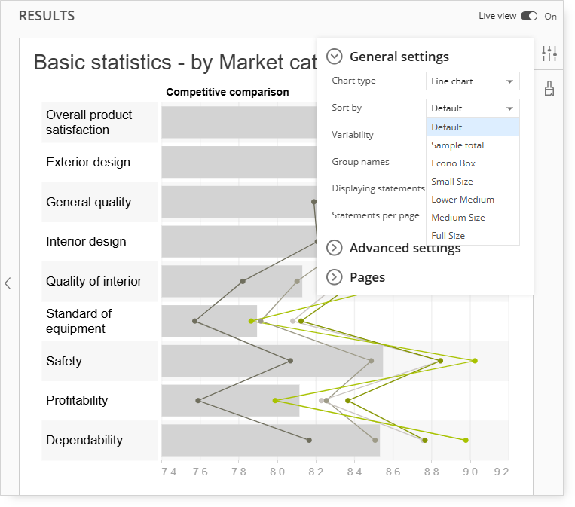Image resolution: width=575 pixels, height=507 pixels.
Task: Click the Advanced settings heading
Action: (405, 248)
